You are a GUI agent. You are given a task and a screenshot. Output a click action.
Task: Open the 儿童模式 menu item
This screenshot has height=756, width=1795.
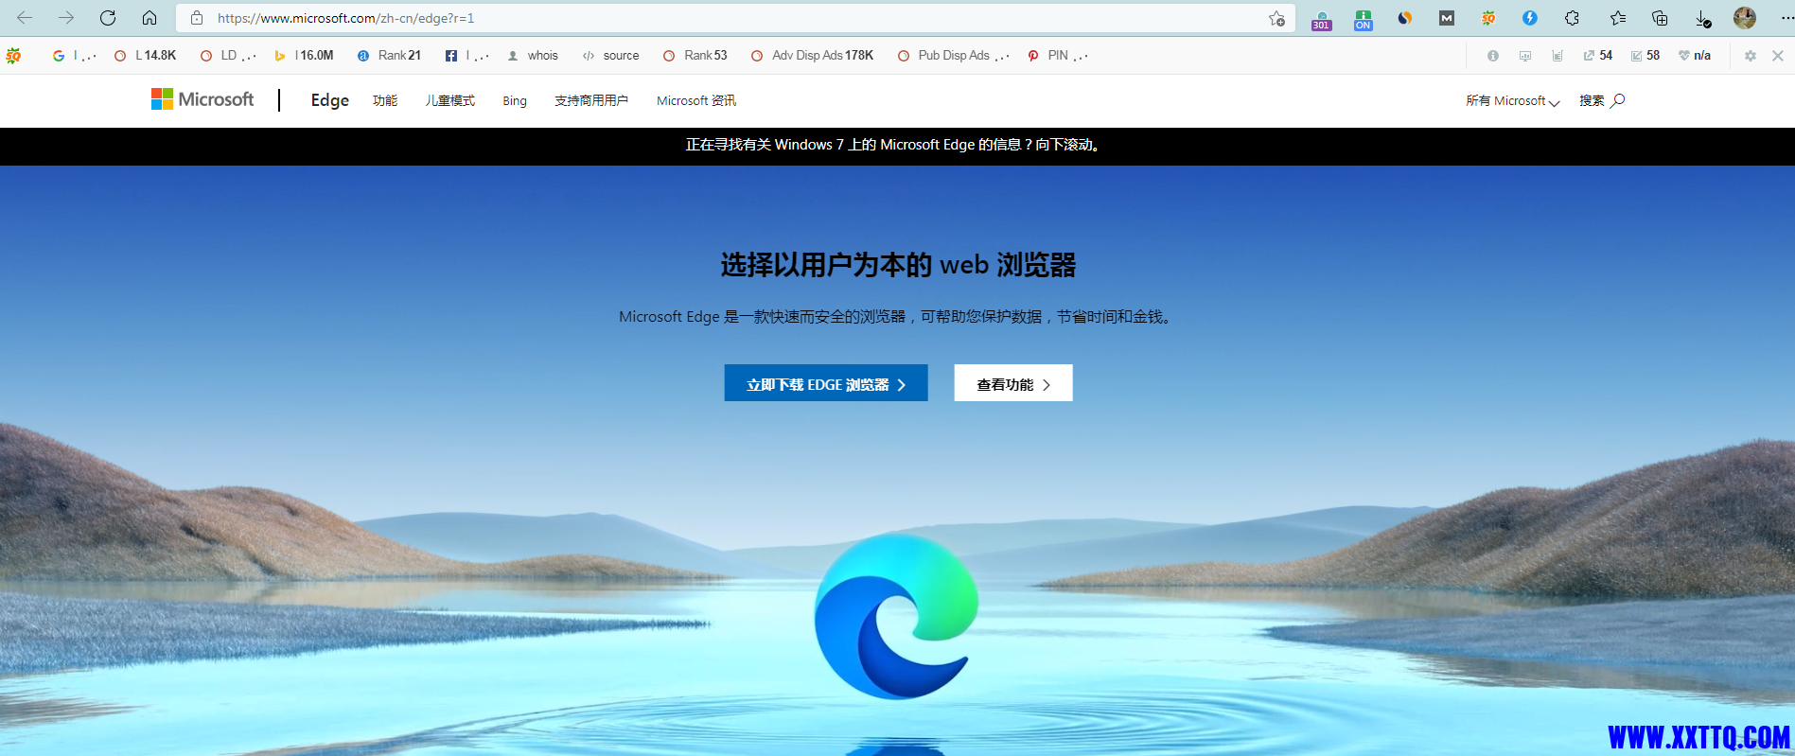450,100
